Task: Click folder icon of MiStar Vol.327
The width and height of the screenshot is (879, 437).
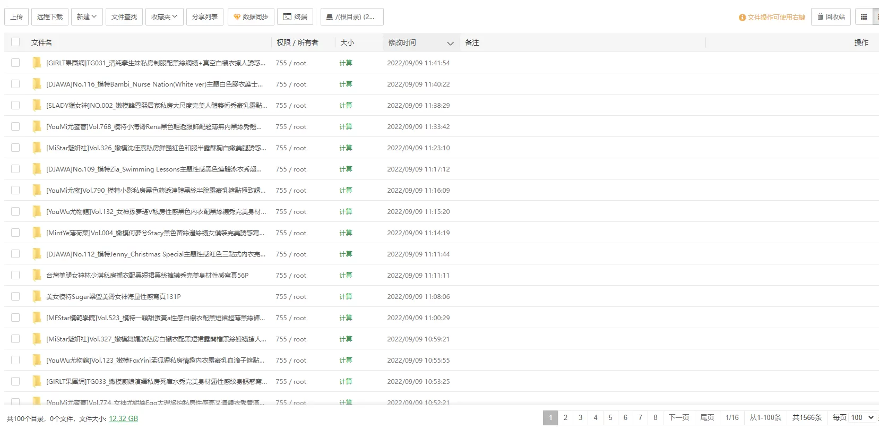Action: [37, 339]
